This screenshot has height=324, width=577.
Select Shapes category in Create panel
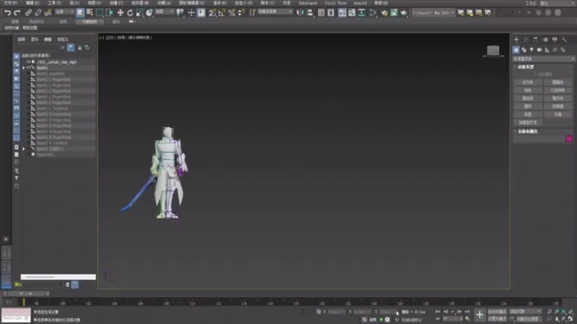(x=524, y=50)
